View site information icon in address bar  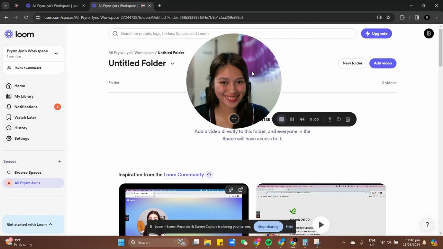(x=38, y=17)
